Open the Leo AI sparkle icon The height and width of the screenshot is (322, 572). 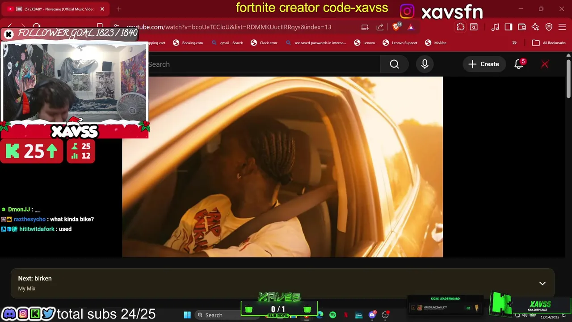tap(535, 27)
